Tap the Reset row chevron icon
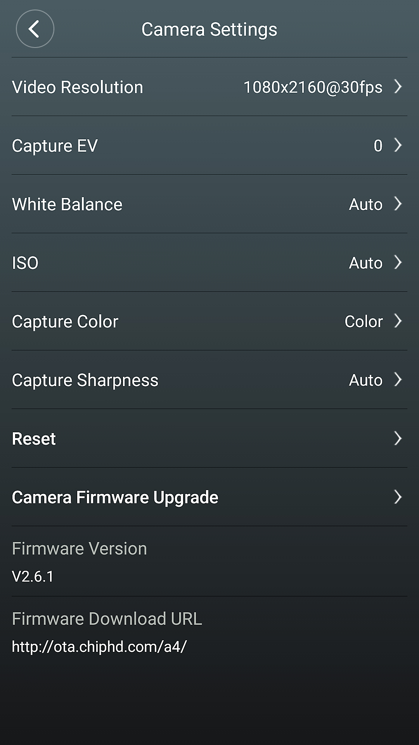 398,438
